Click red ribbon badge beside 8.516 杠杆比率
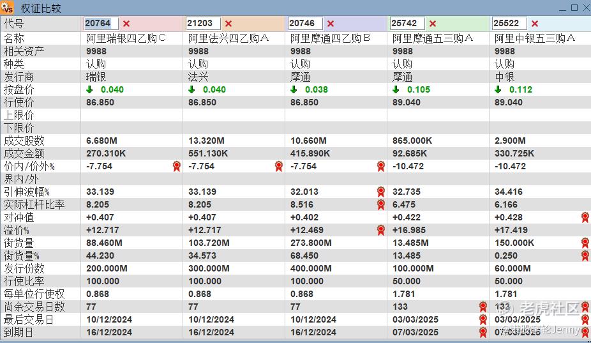The width and height of the screenshot is (591, 343). click(x=380, y=204)
